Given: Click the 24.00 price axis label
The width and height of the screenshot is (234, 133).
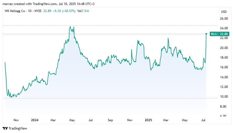Looking at the screenshot, I should [224, 28].
